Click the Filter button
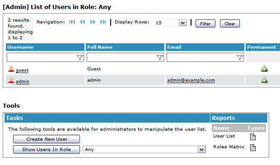This screenshot has width=280, height=165. click(205, 23)
